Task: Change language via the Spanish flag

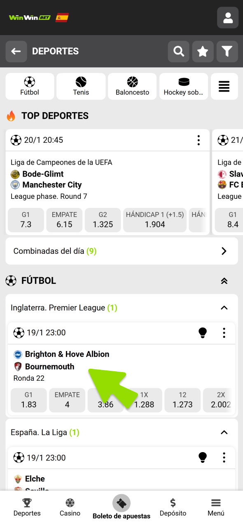Action: [62, 18]
